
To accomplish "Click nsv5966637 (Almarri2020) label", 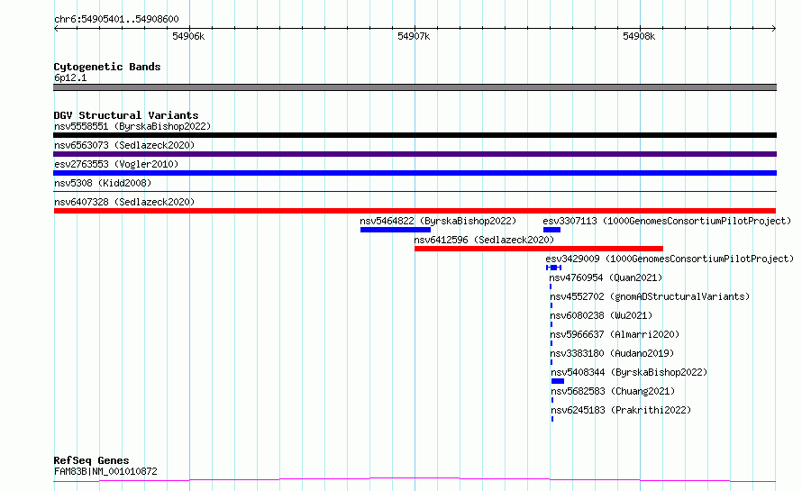I will 615,334.
